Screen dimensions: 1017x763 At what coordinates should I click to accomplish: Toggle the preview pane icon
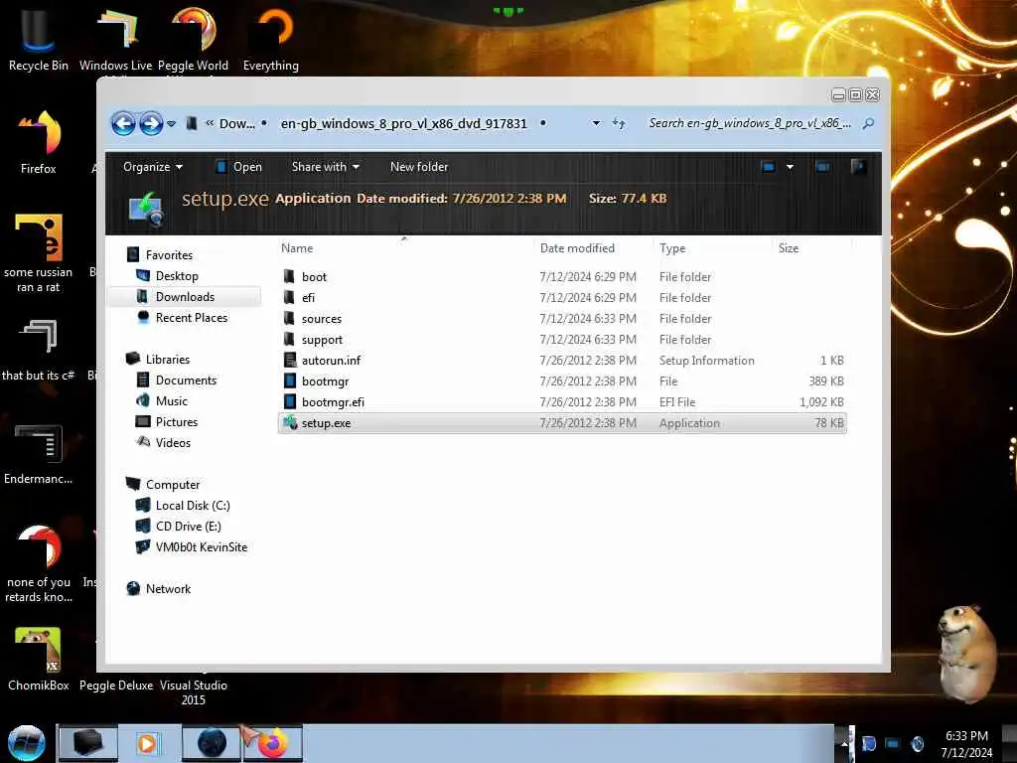pos(822,167)
